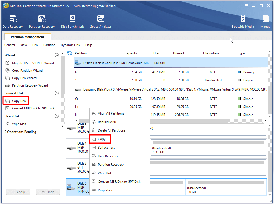Open the View menu

coord(23,45)
